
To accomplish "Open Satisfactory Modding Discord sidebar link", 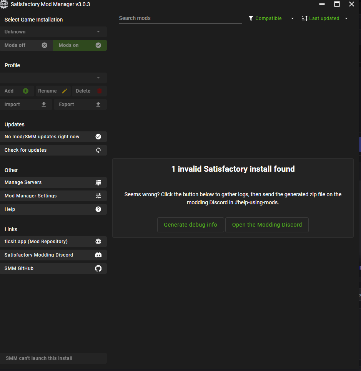I will tap(53, 255).
